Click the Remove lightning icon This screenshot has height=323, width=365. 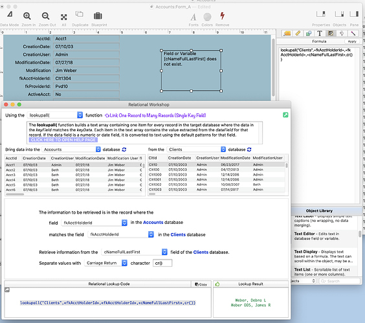(x=223, y=16)
